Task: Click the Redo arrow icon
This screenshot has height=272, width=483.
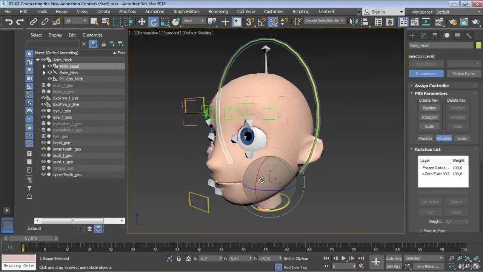Action: (20, 22)
